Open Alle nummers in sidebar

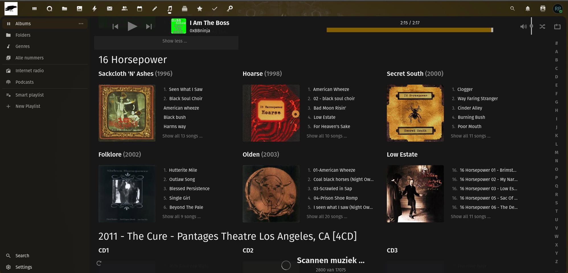(x=45, y=58)
